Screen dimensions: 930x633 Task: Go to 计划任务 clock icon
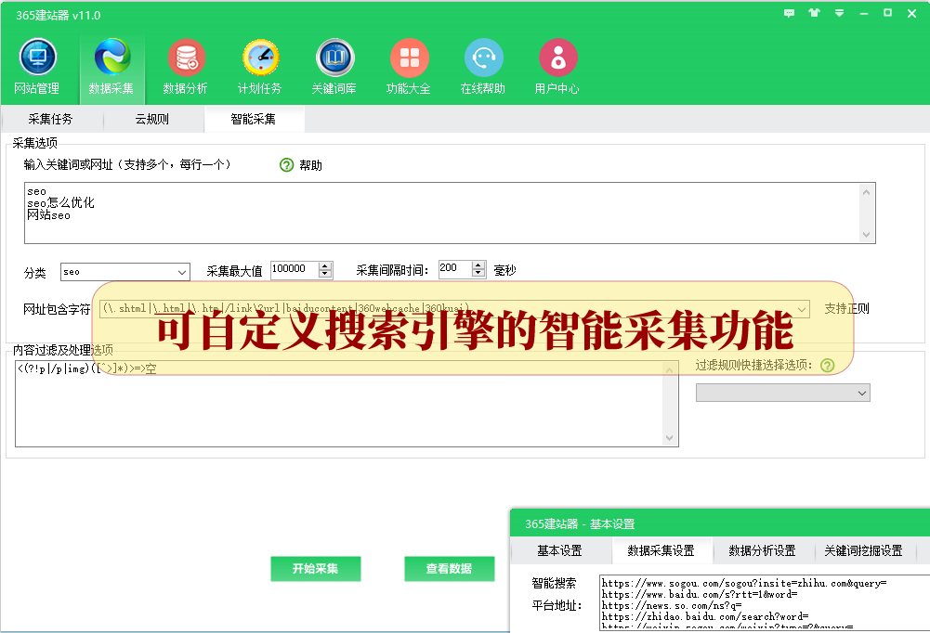pyautogui.click(x=260, y=67)
